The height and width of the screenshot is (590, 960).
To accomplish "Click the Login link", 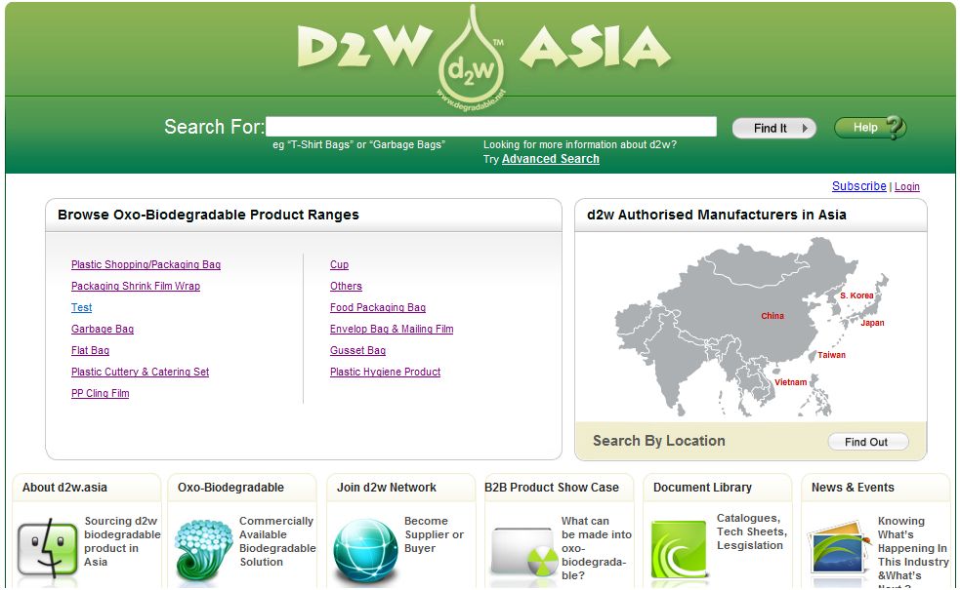I will [906, 186].
